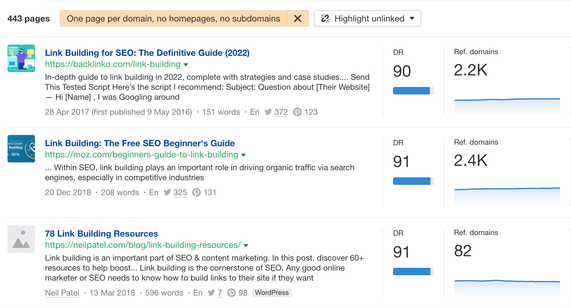The width and height of the screenshot is (571, 308).
Task: Expand the neilpatel.com URL dropdown arrow
Action: (246, 246)
